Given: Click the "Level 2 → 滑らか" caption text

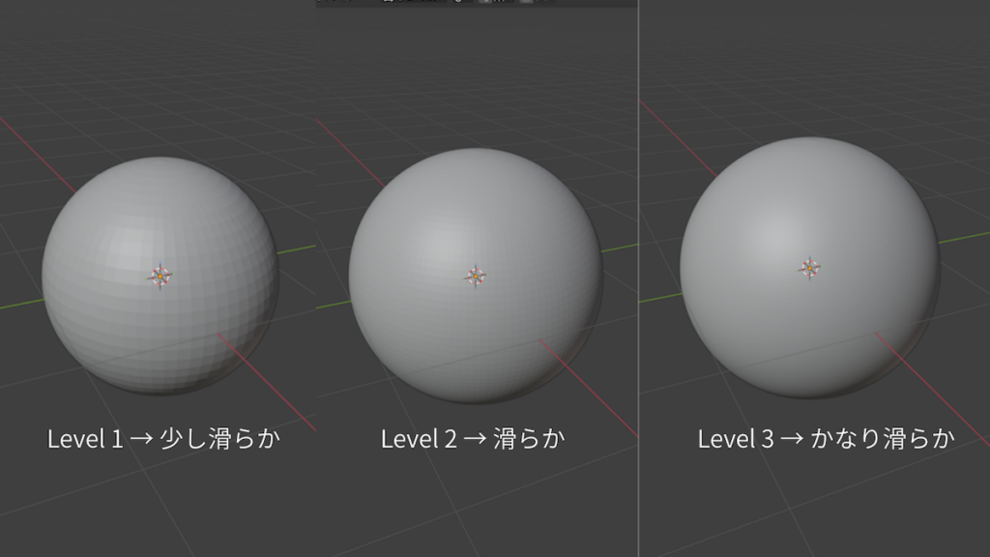Looking at the screenshot, I should coord(473,439).
